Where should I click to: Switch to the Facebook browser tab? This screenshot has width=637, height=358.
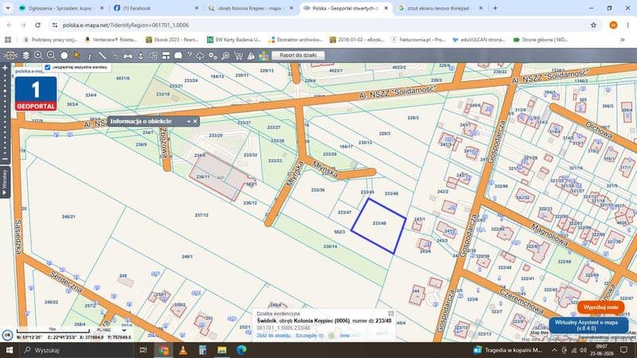156,8
